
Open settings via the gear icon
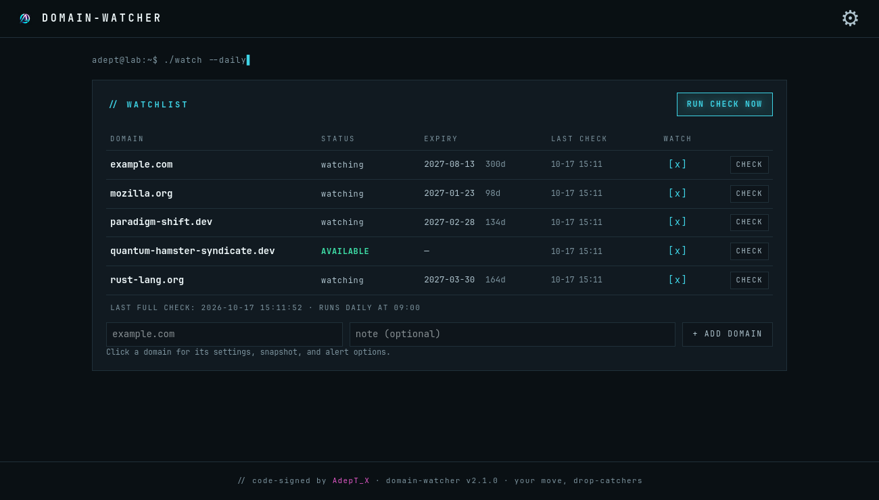coord(850,18)
